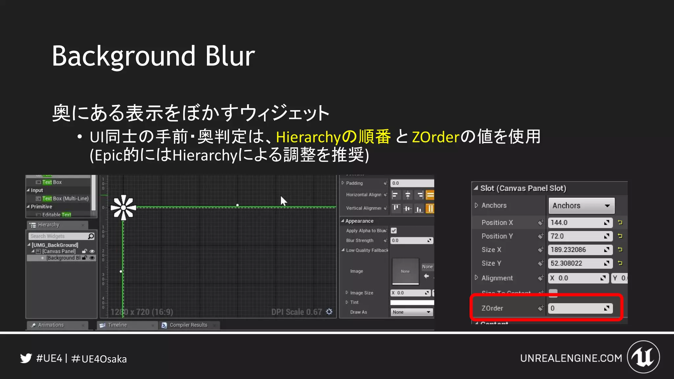Click the vertical align top icon
Screen dimensions: 674x379
(396, 208)
